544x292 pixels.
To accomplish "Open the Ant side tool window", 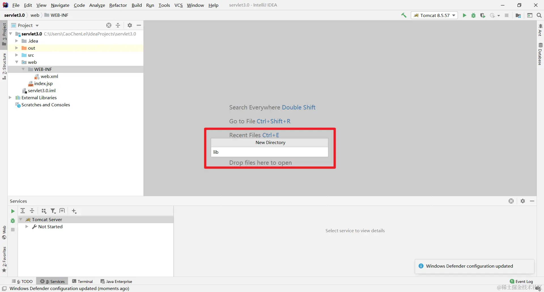I will pyautogui.click(x=540, y=30).
